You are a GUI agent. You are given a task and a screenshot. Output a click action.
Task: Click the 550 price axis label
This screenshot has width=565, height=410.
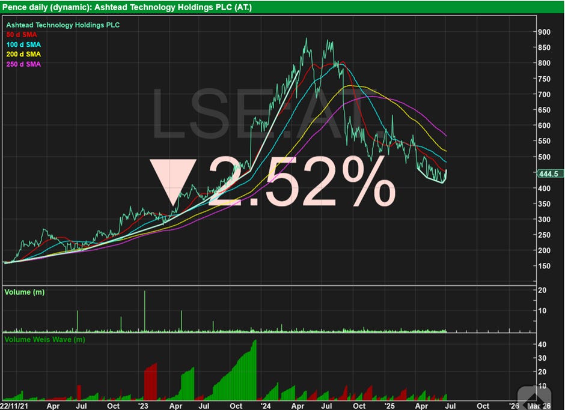click(544, 141)
